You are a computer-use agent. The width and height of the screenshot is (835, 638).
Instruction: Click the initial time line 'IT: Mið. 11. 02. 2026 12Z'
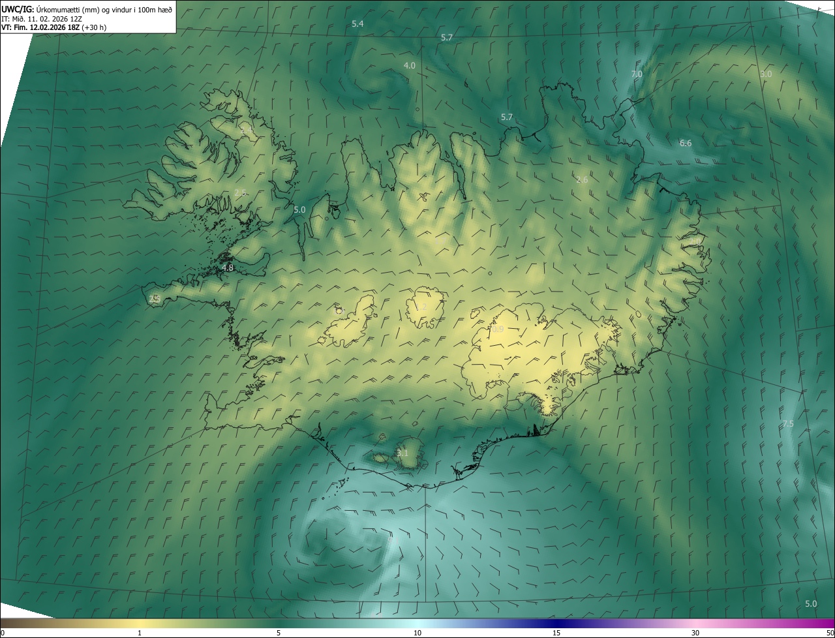coord(40,18)
